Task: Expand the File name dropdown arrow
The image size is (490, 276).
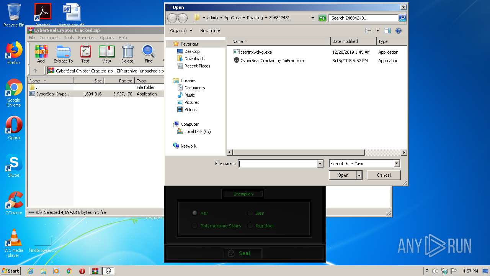Action: (320, 164)
